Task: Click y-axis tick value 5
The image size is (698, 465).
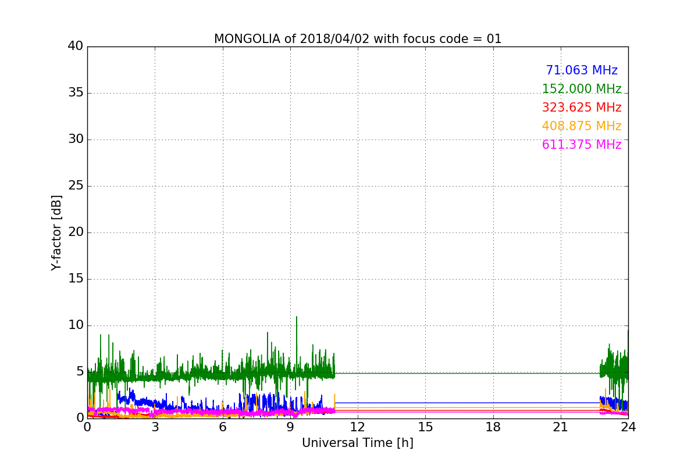Action: click(x=80, y=372)
